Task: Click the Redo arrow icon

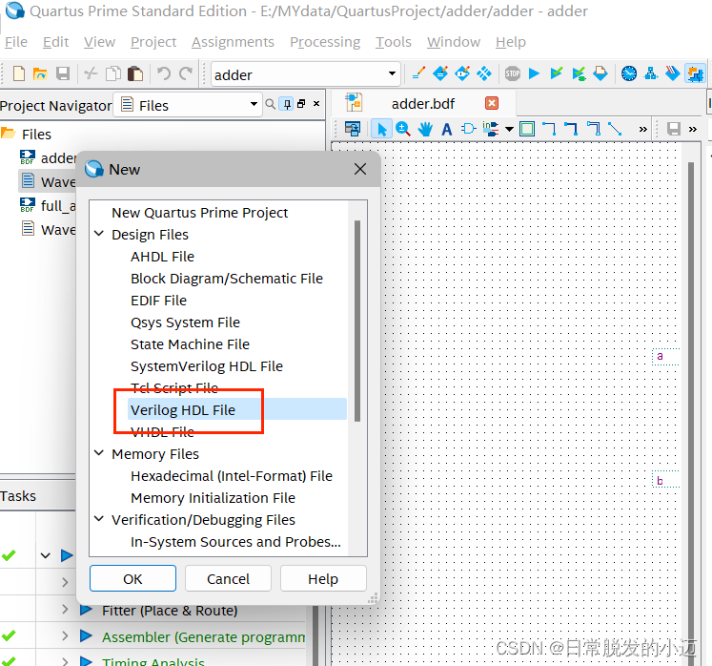Action: (186, 73)
